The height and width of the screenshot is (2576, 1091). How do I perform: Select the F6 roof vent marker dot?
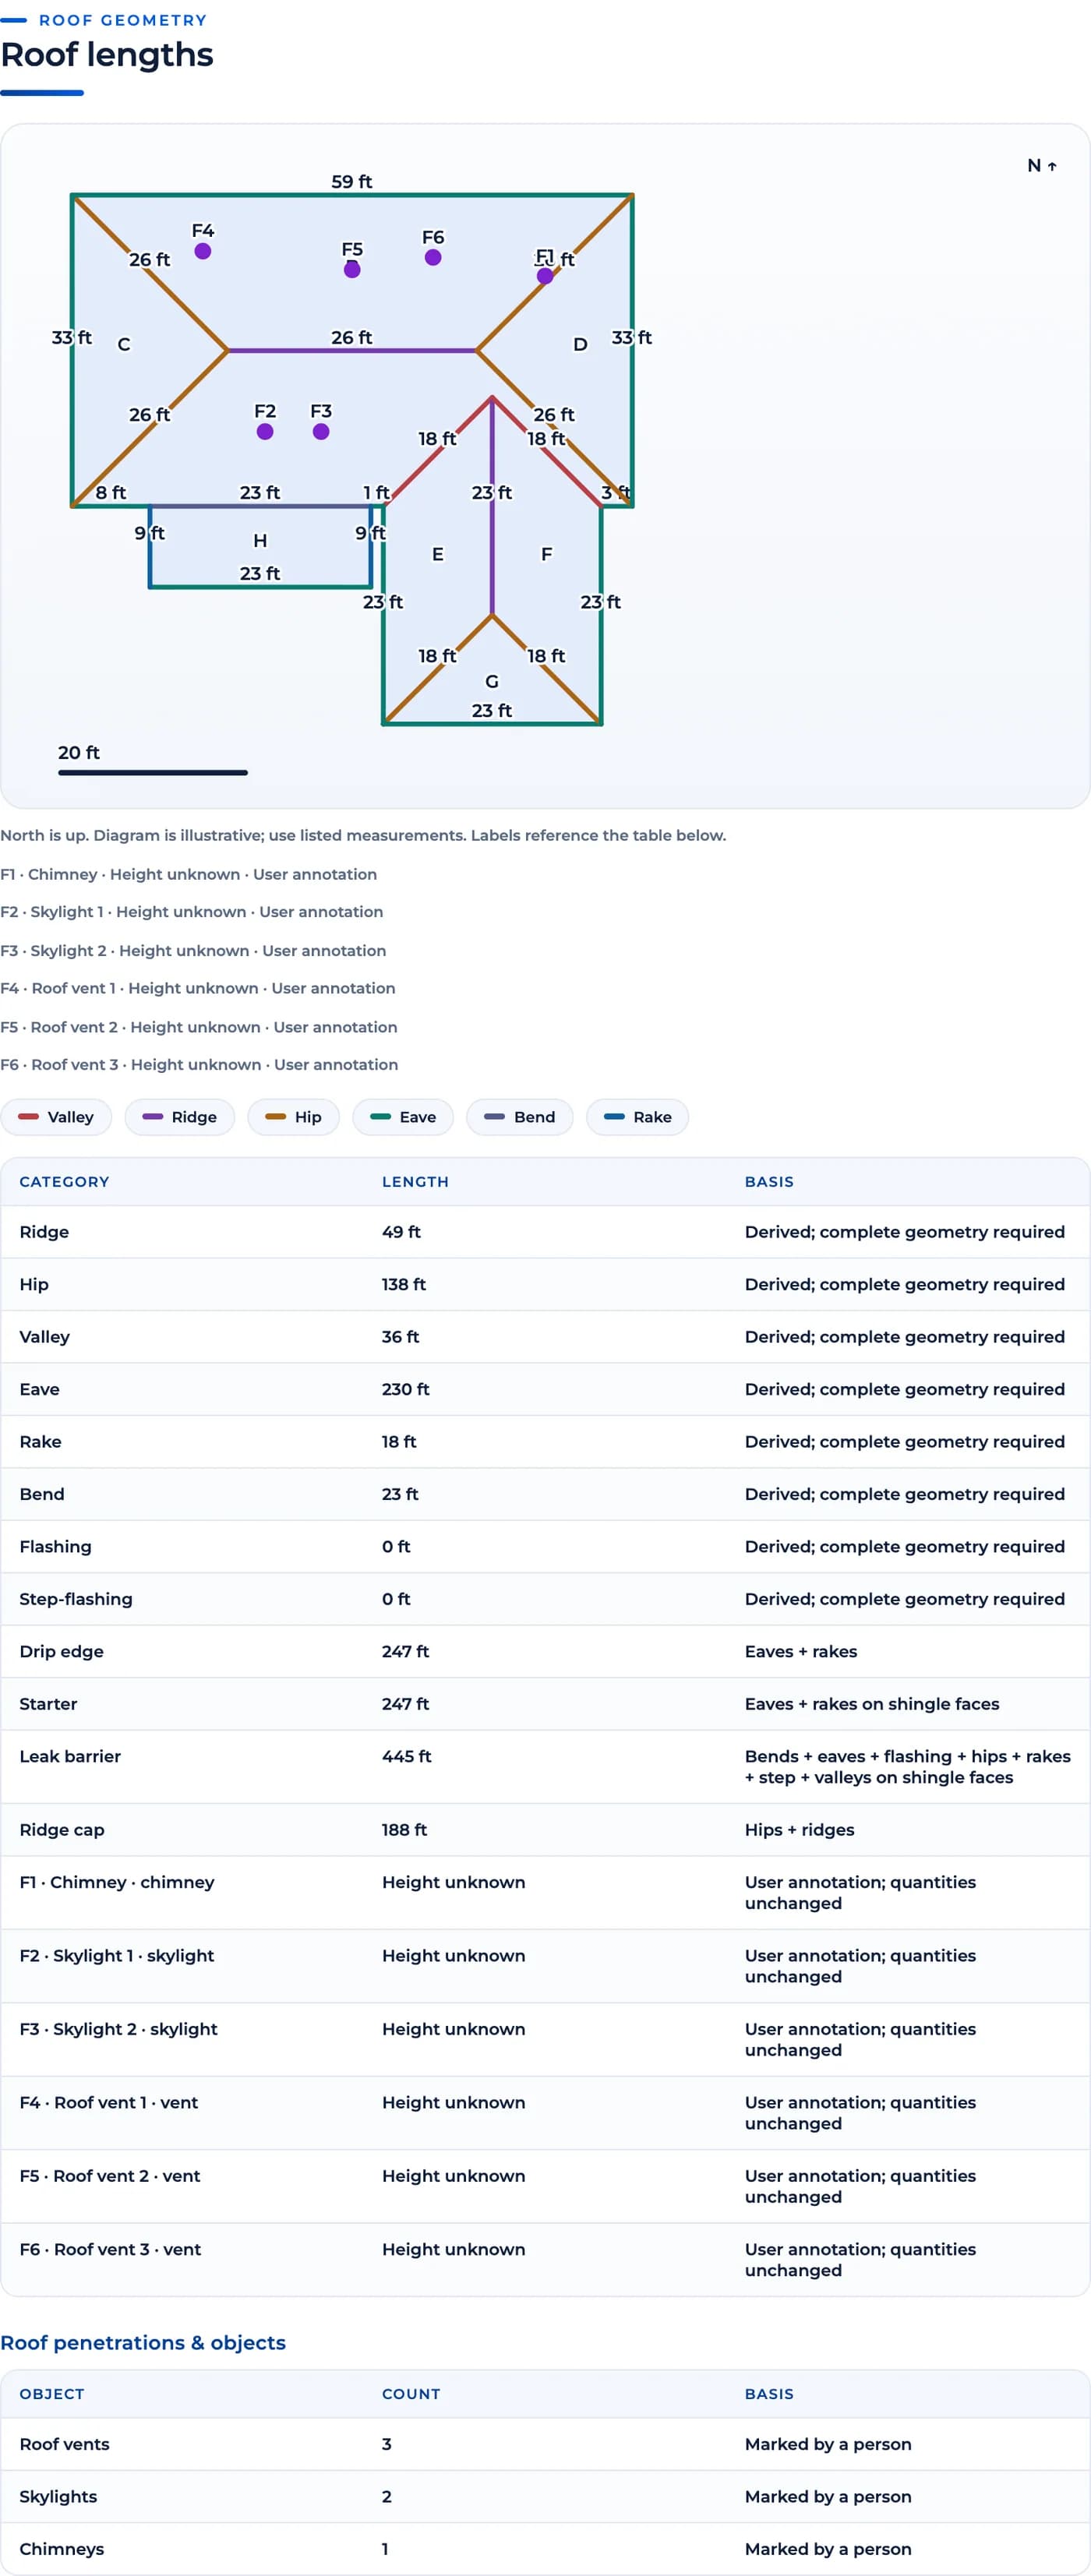[x=433, y=257]
